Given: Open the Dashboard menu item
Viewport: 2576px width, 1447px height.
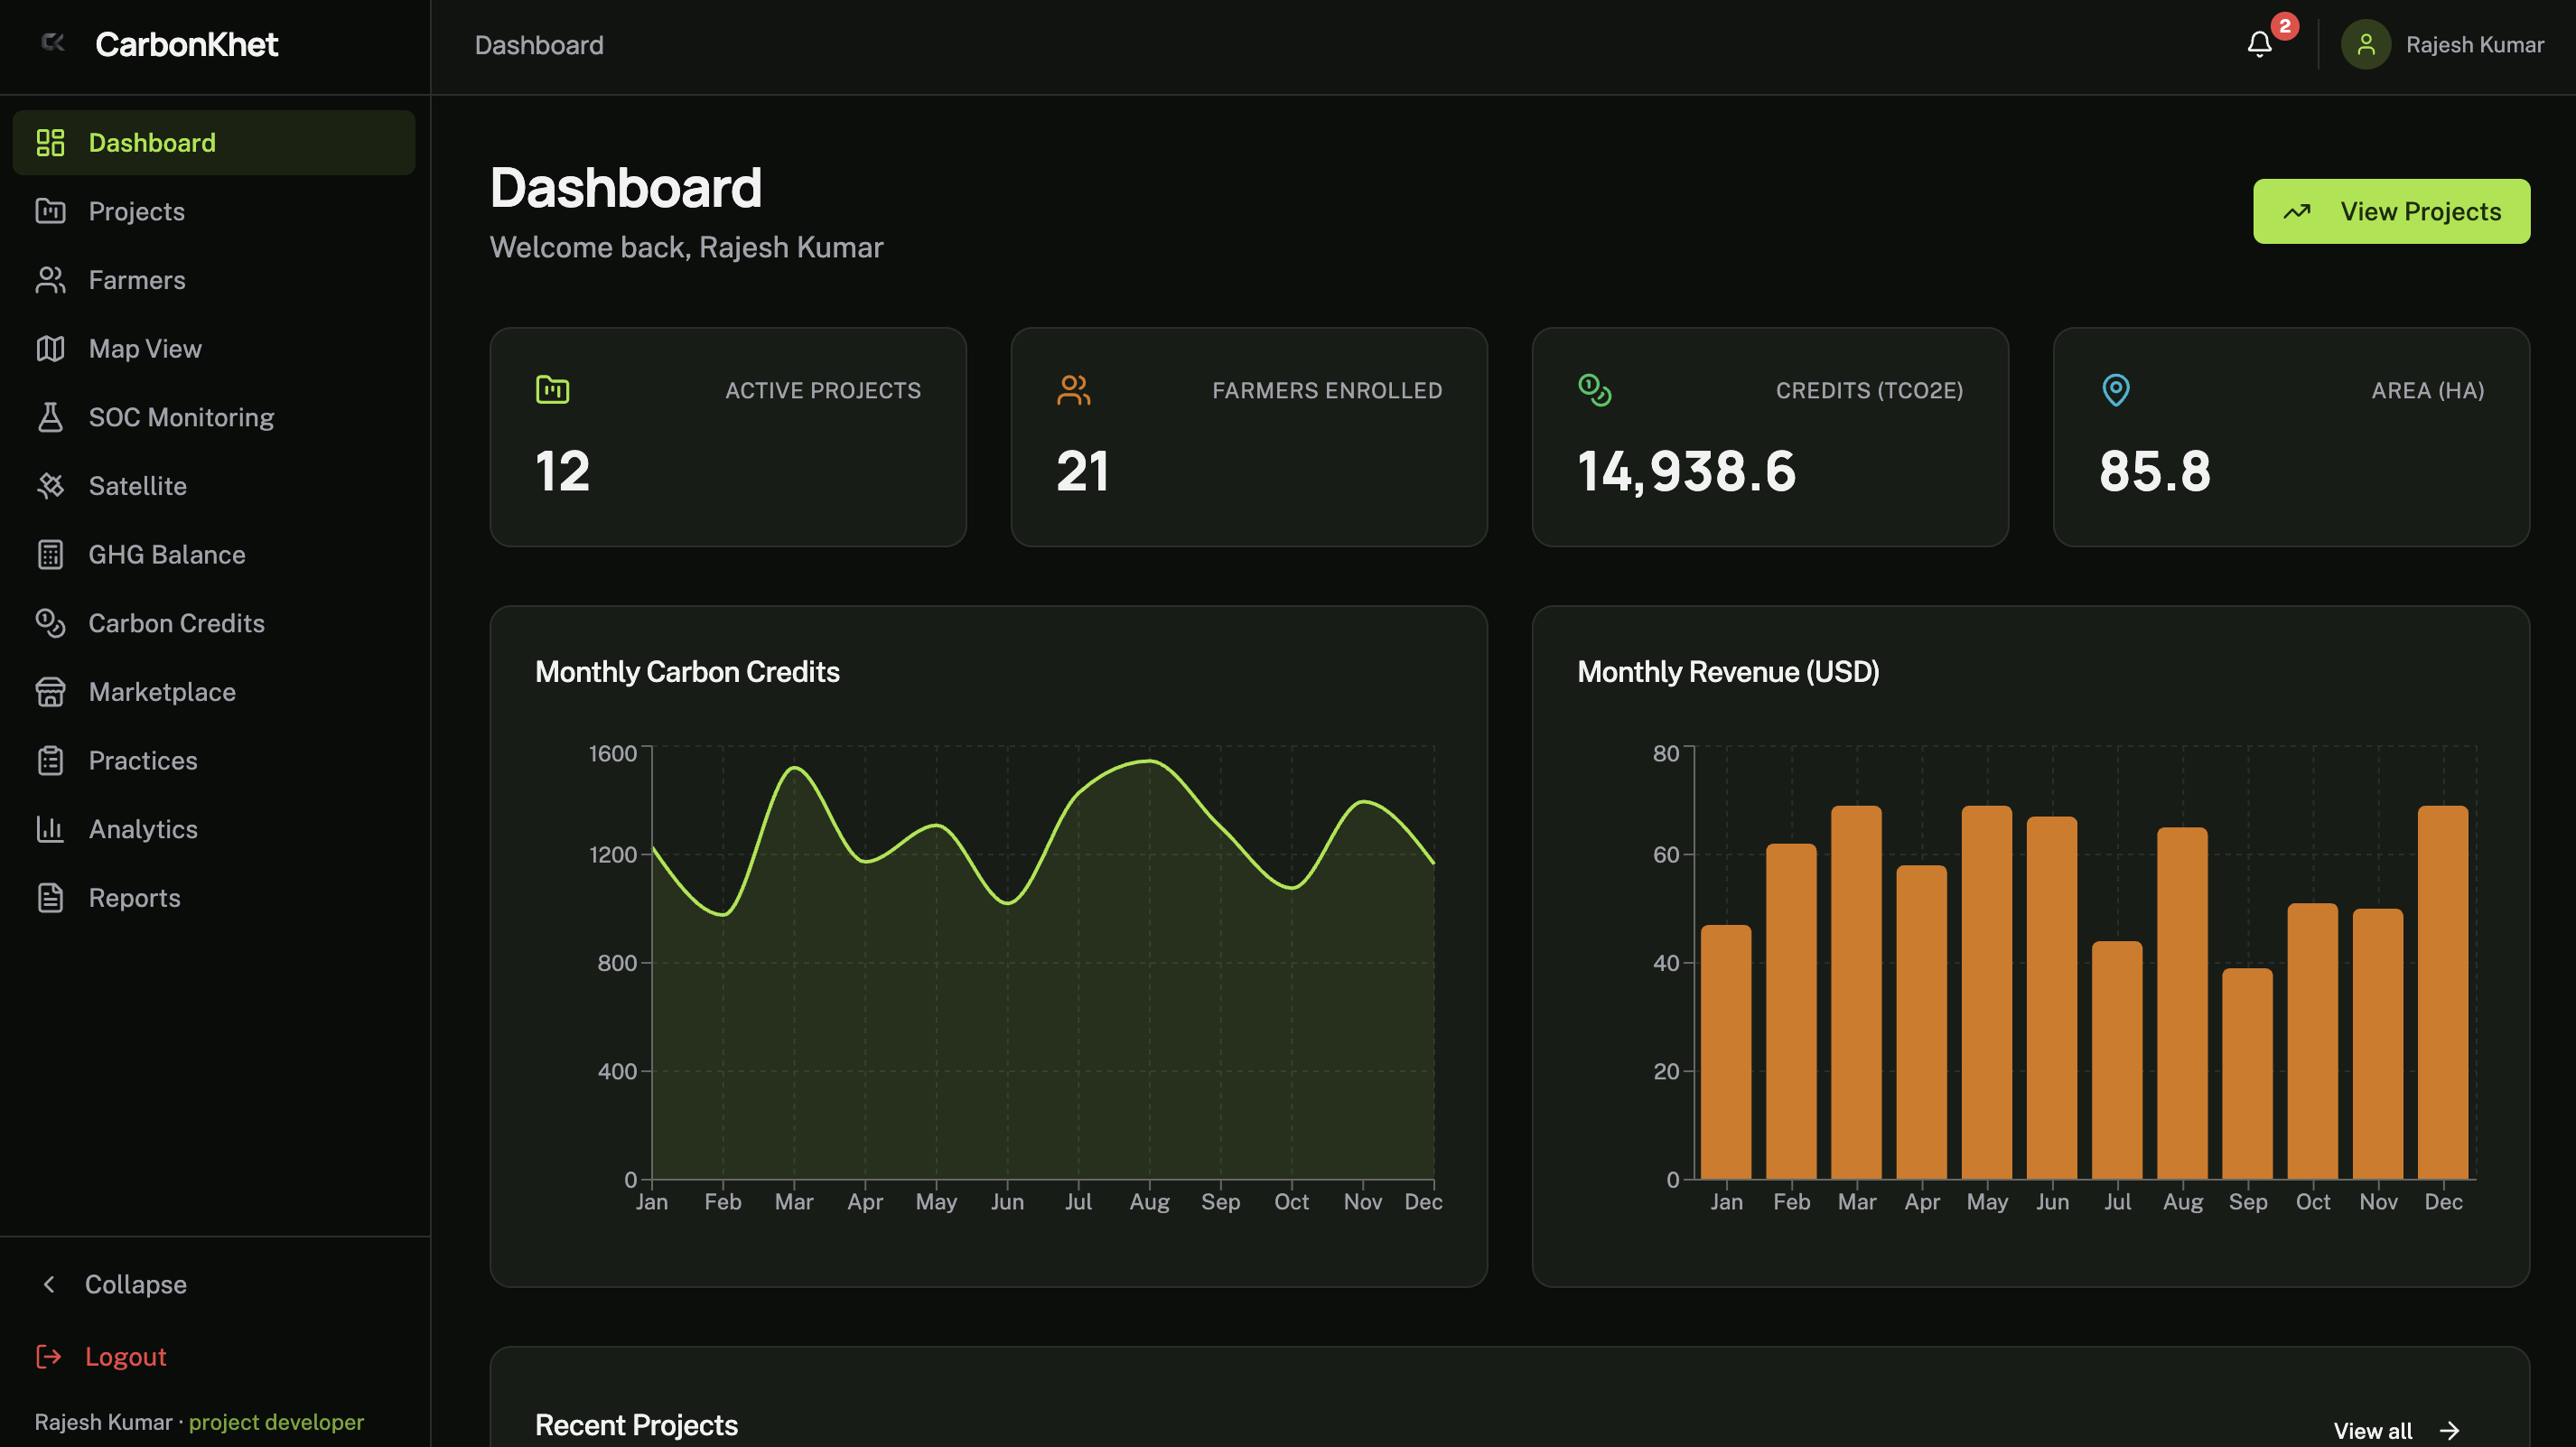Looking at the screenshot, I should 214,142.
